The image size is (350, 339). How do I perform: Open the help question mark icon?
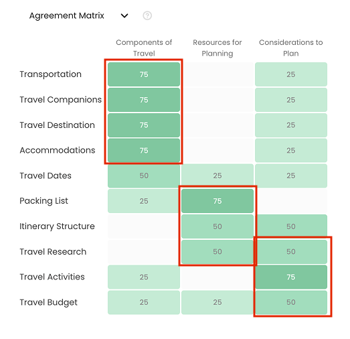(147, 15)
